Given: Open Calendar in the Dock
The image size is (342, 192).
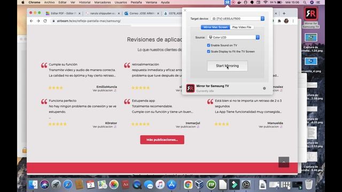Looking at the screenshot, I should pyautogui.click(x=90, y=185).
